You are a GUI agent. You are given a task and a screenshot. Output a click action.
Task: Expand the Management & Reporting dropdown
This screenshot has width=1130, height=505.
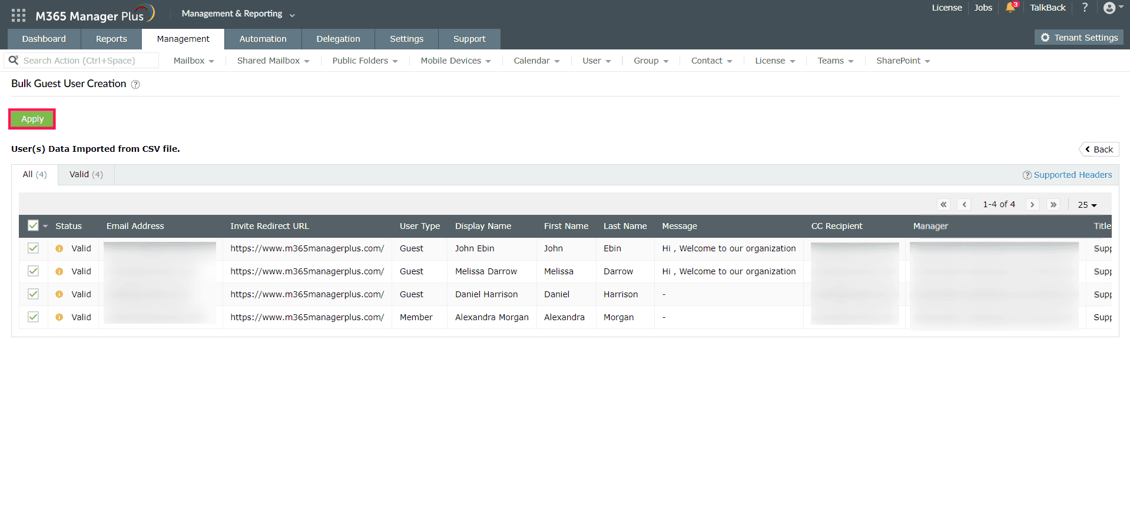point(238,14)
